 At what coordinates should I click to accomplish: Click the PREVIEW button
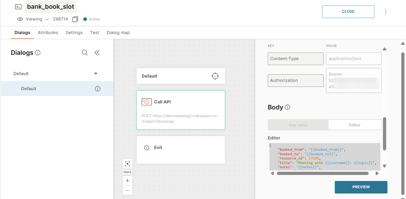(361, 187)
